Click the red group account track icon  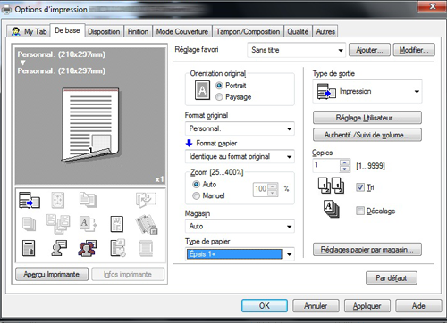(x=88, y=248)
